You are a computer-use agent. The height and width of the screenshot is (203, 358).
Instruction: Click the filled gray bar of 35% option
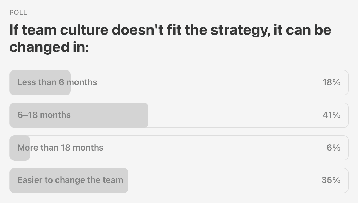point(69,181)
